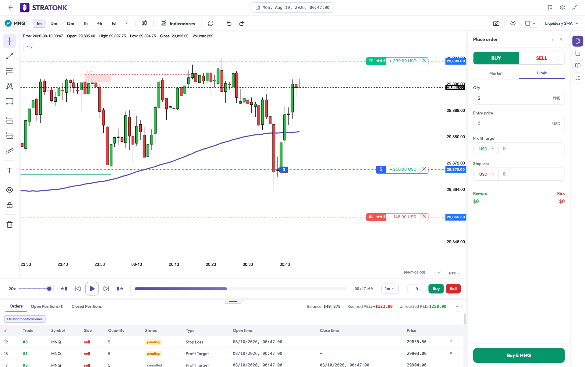
Task: Click the red Sell quick-trade button
Action: 453,289
